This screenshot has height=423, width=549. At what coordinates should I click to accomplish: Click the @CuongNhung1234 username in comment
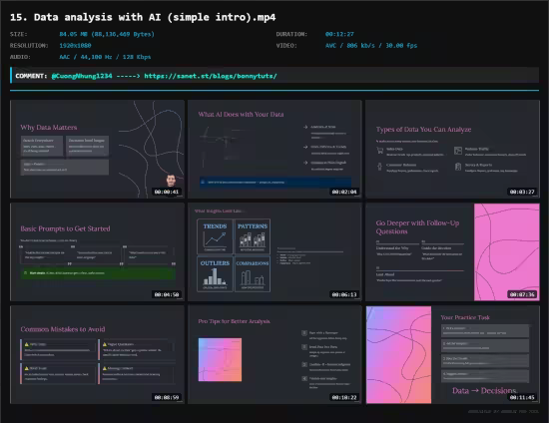click(82, 76)
